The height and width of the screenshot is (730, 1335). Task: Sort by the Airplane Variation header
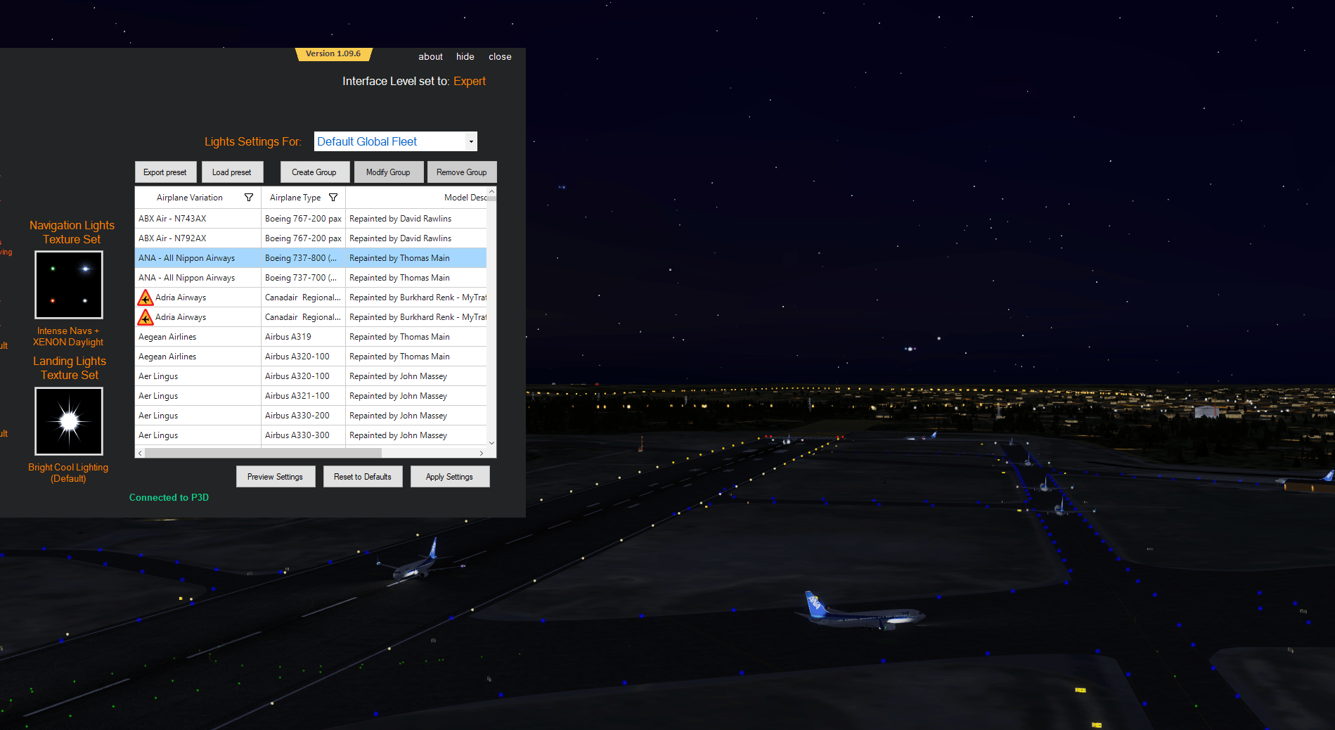click(x=190, y=198)
